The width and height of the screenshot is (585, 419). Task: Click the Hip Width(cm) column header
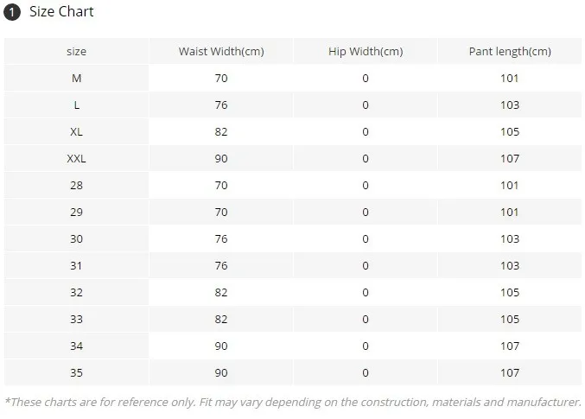(366, 51)
